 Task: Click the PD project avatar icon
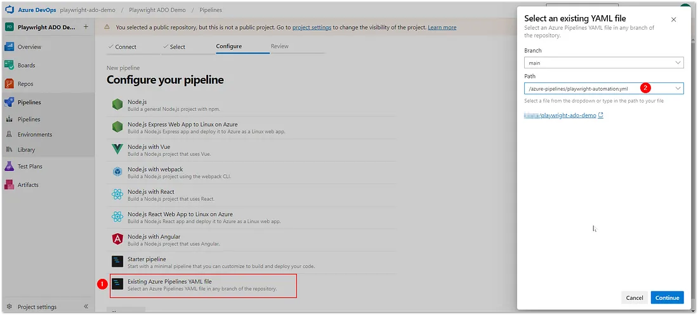point(9,27)
